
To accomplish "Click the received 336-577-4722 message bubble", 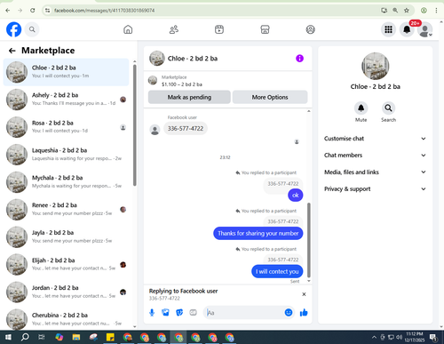I will coord(186,129).
